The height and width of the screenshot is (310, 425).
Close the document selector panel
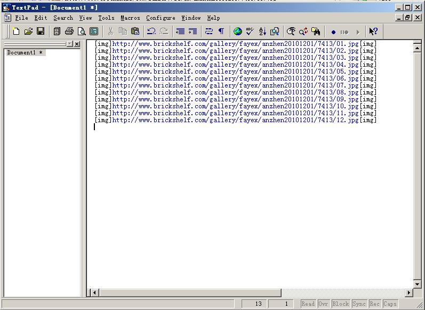[x=77, y=44]
